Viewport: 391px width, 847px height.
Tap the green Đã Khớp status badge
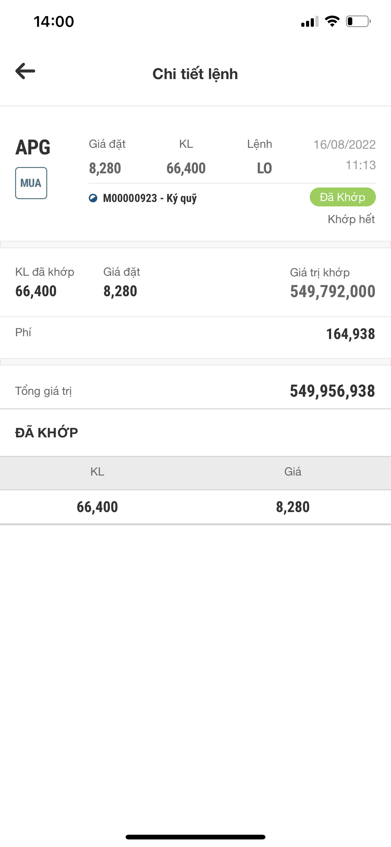pos(343,197)
